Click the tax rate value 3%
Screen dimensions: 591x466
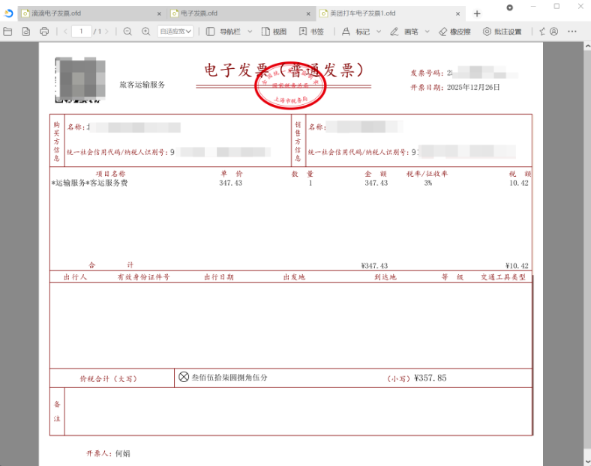coord(427,184)
